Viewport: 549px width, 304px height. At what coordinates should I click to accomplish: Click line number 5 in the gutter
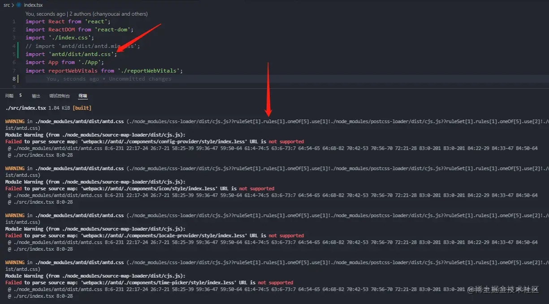pos(14,54)
